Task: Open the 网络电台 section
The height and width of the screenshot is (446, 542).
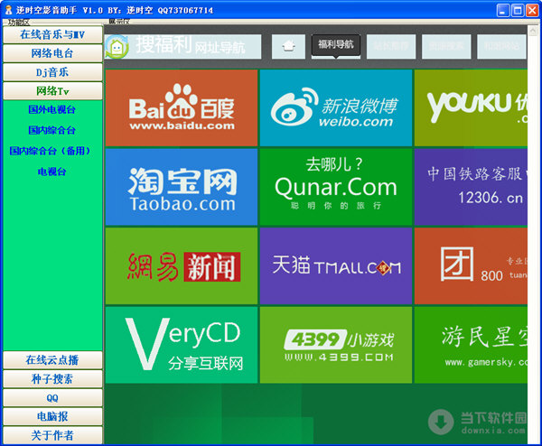Action: click(52, 53)
